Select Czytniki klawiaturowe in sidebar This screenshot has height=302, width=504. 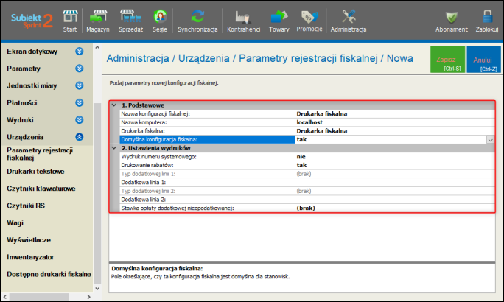(x=41, y=189)
